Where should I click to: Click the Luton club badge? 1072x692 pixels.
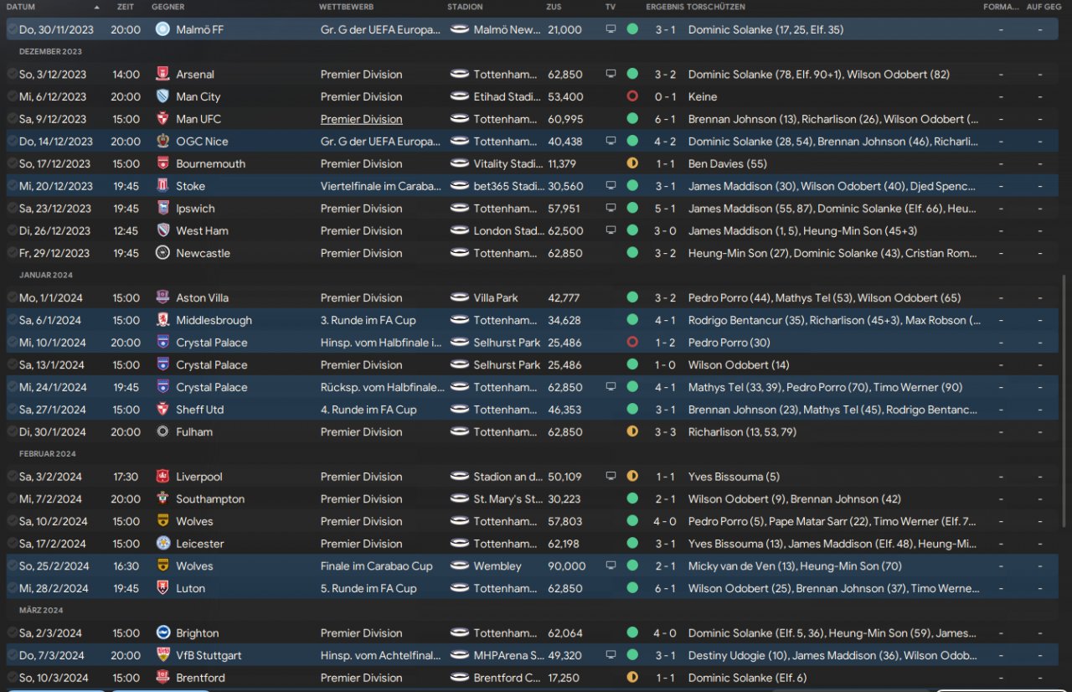(162, 588)
